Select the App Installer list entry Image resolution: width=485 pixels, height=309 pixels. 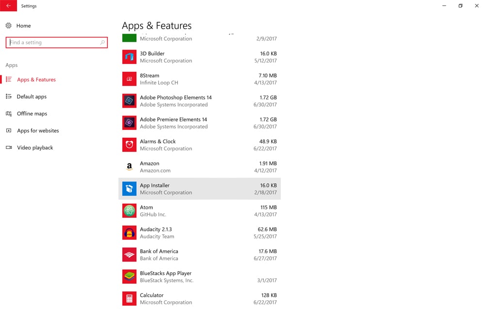(x=199, y=189)
